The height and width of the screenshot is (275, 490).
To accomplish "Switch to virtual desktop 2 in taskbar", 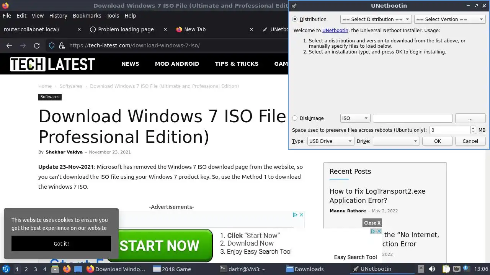I will click(x=26, y=269).
